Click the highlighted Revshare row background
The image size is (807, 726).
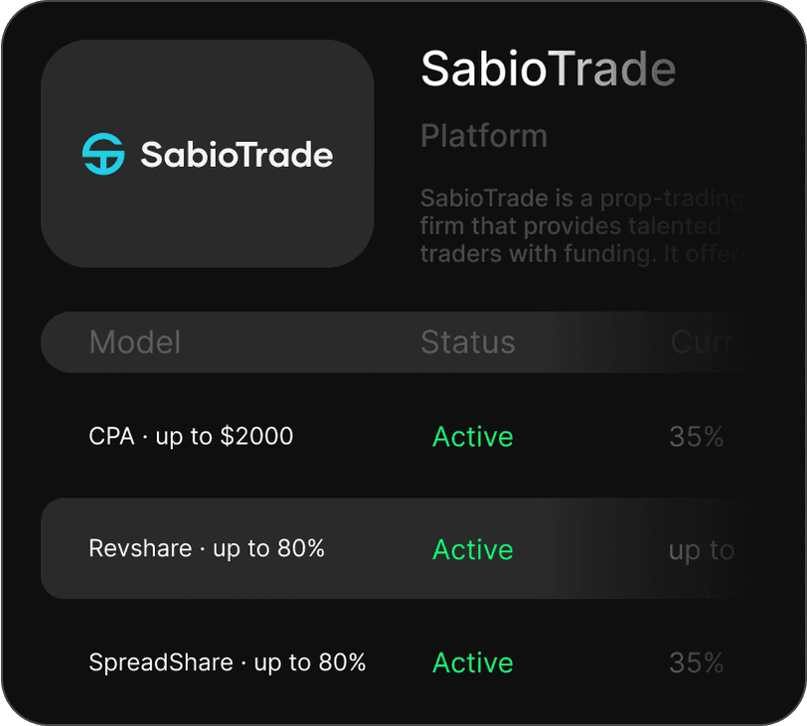pyautogui.click(x=398, y=549)
